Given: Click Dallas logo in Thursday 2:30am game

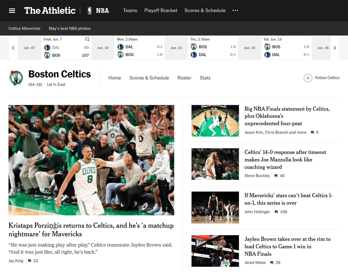Looking at the screenshot, I should tap(194, 55).
